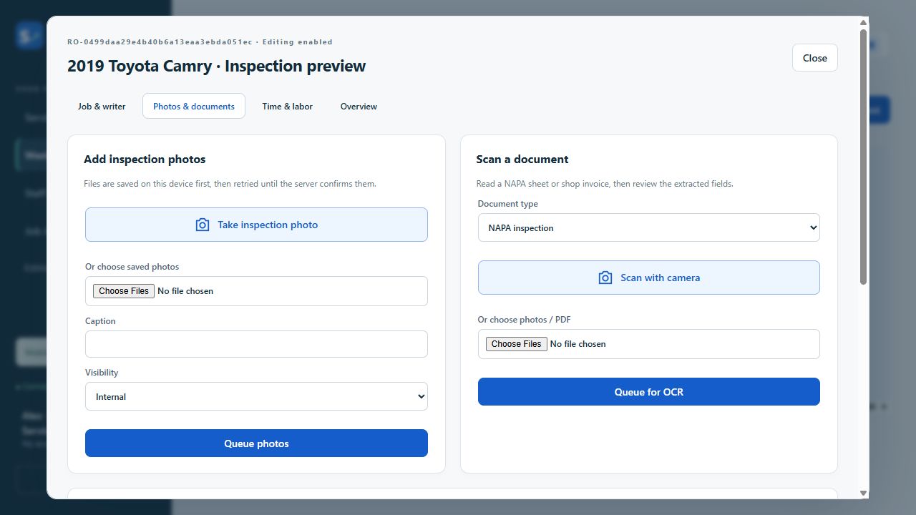Screen dimensions: 916x515
Task: Click camera icon in Take inspection photo
Action: (203, 225)
